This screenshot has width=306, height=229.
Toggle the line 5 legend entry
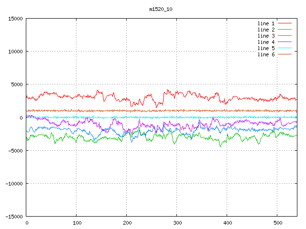266,48
